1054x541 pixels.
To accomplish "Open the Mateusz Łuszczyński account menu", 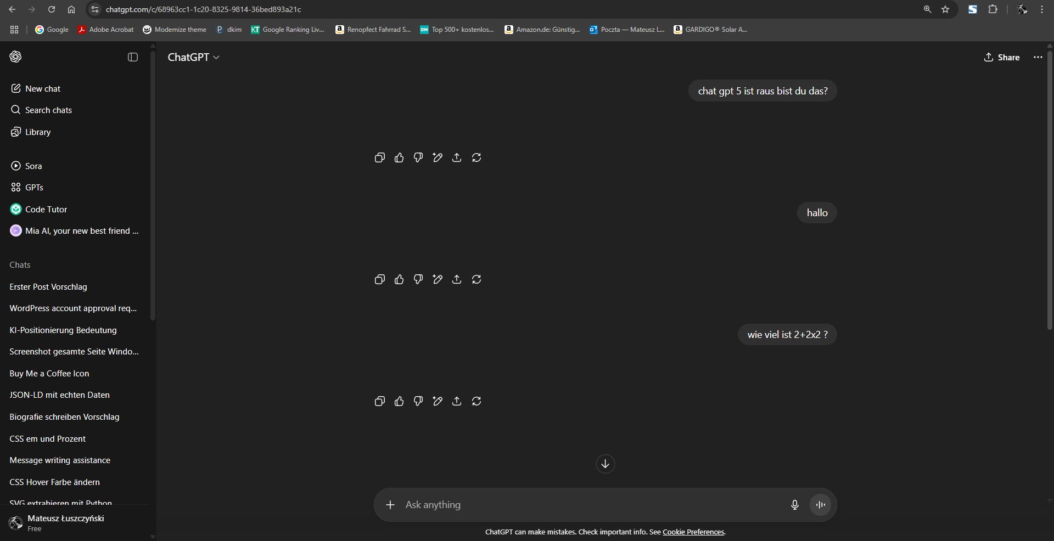I will 75,523.
